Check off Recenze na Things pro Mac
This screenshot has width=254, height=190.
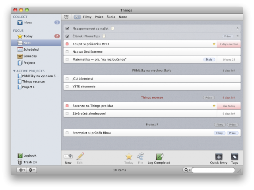[x=67, y=106]
